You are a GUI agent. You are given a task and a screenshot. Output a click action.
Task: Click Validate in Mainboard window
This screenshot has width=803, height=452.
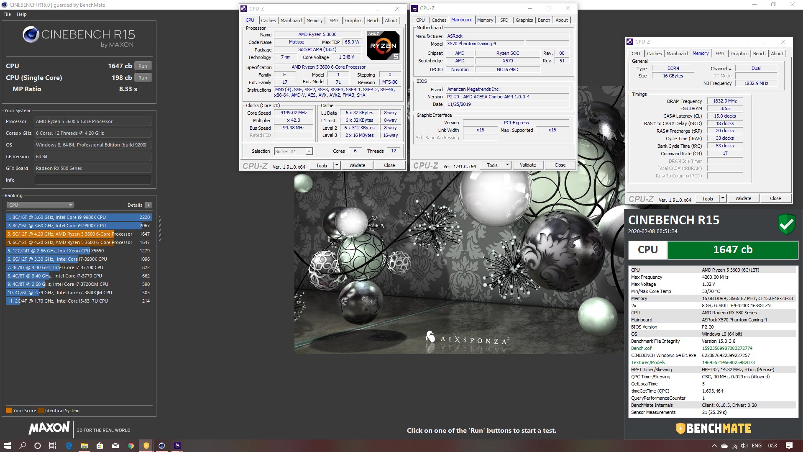click(x=528, y=165)
